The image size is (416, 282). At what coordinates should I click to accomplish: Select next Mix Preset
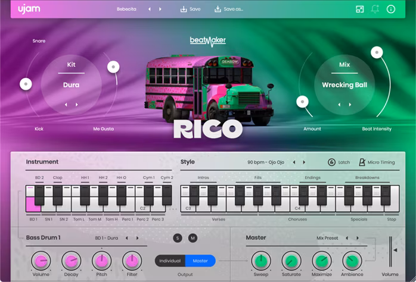358,238
